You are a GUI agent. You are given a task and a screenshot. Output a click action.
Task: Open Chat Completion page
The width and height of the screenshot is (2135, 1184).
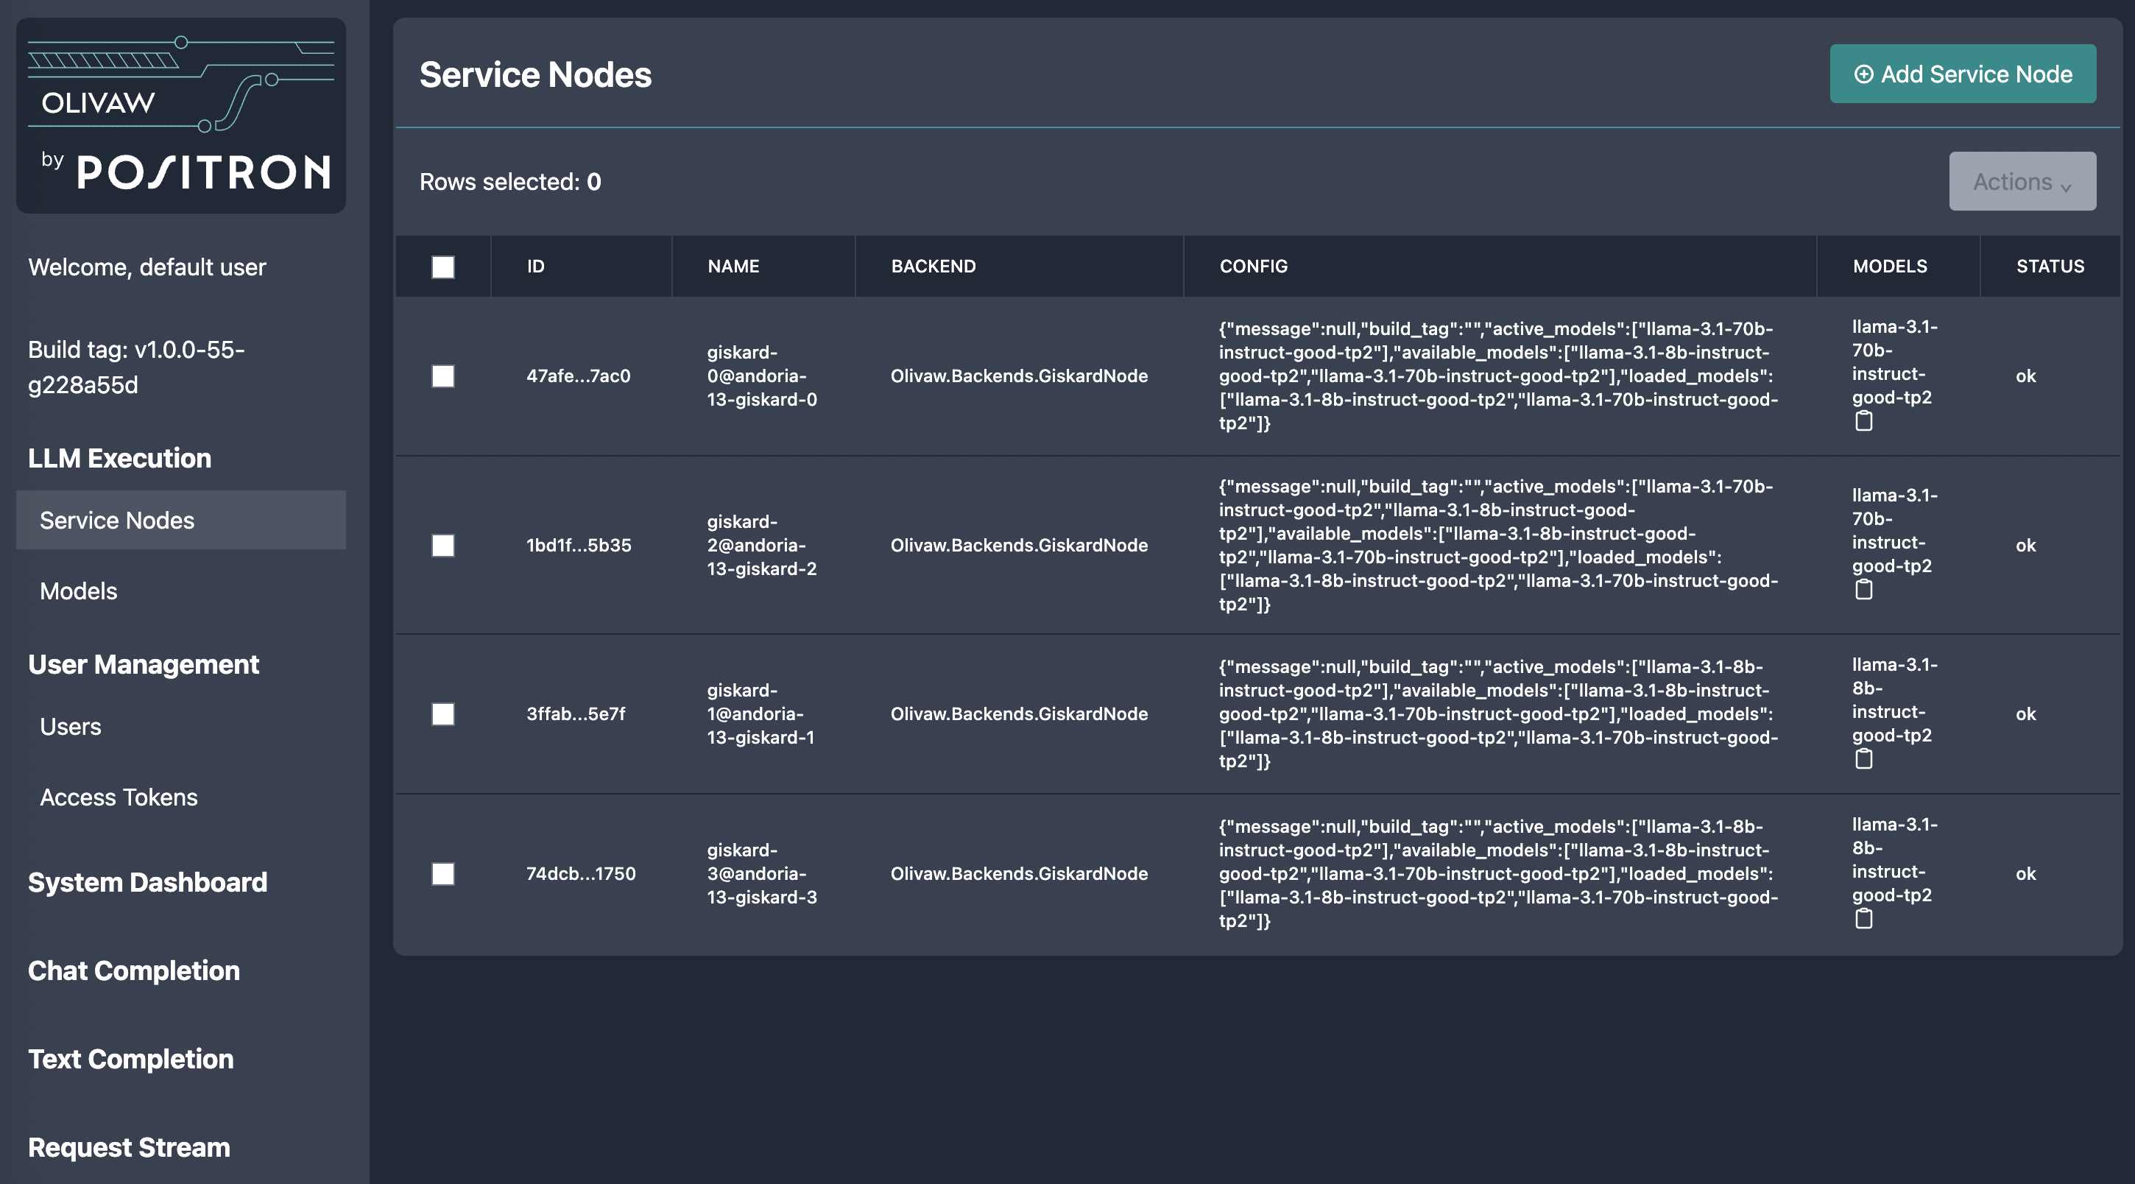point(134,971)
